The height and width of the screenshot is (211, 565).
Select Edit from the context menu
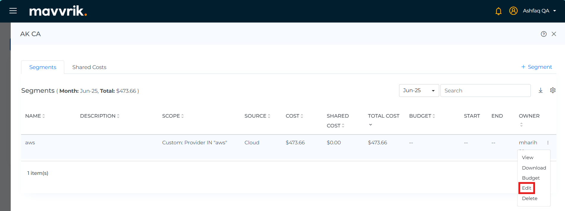click(526, 188)
